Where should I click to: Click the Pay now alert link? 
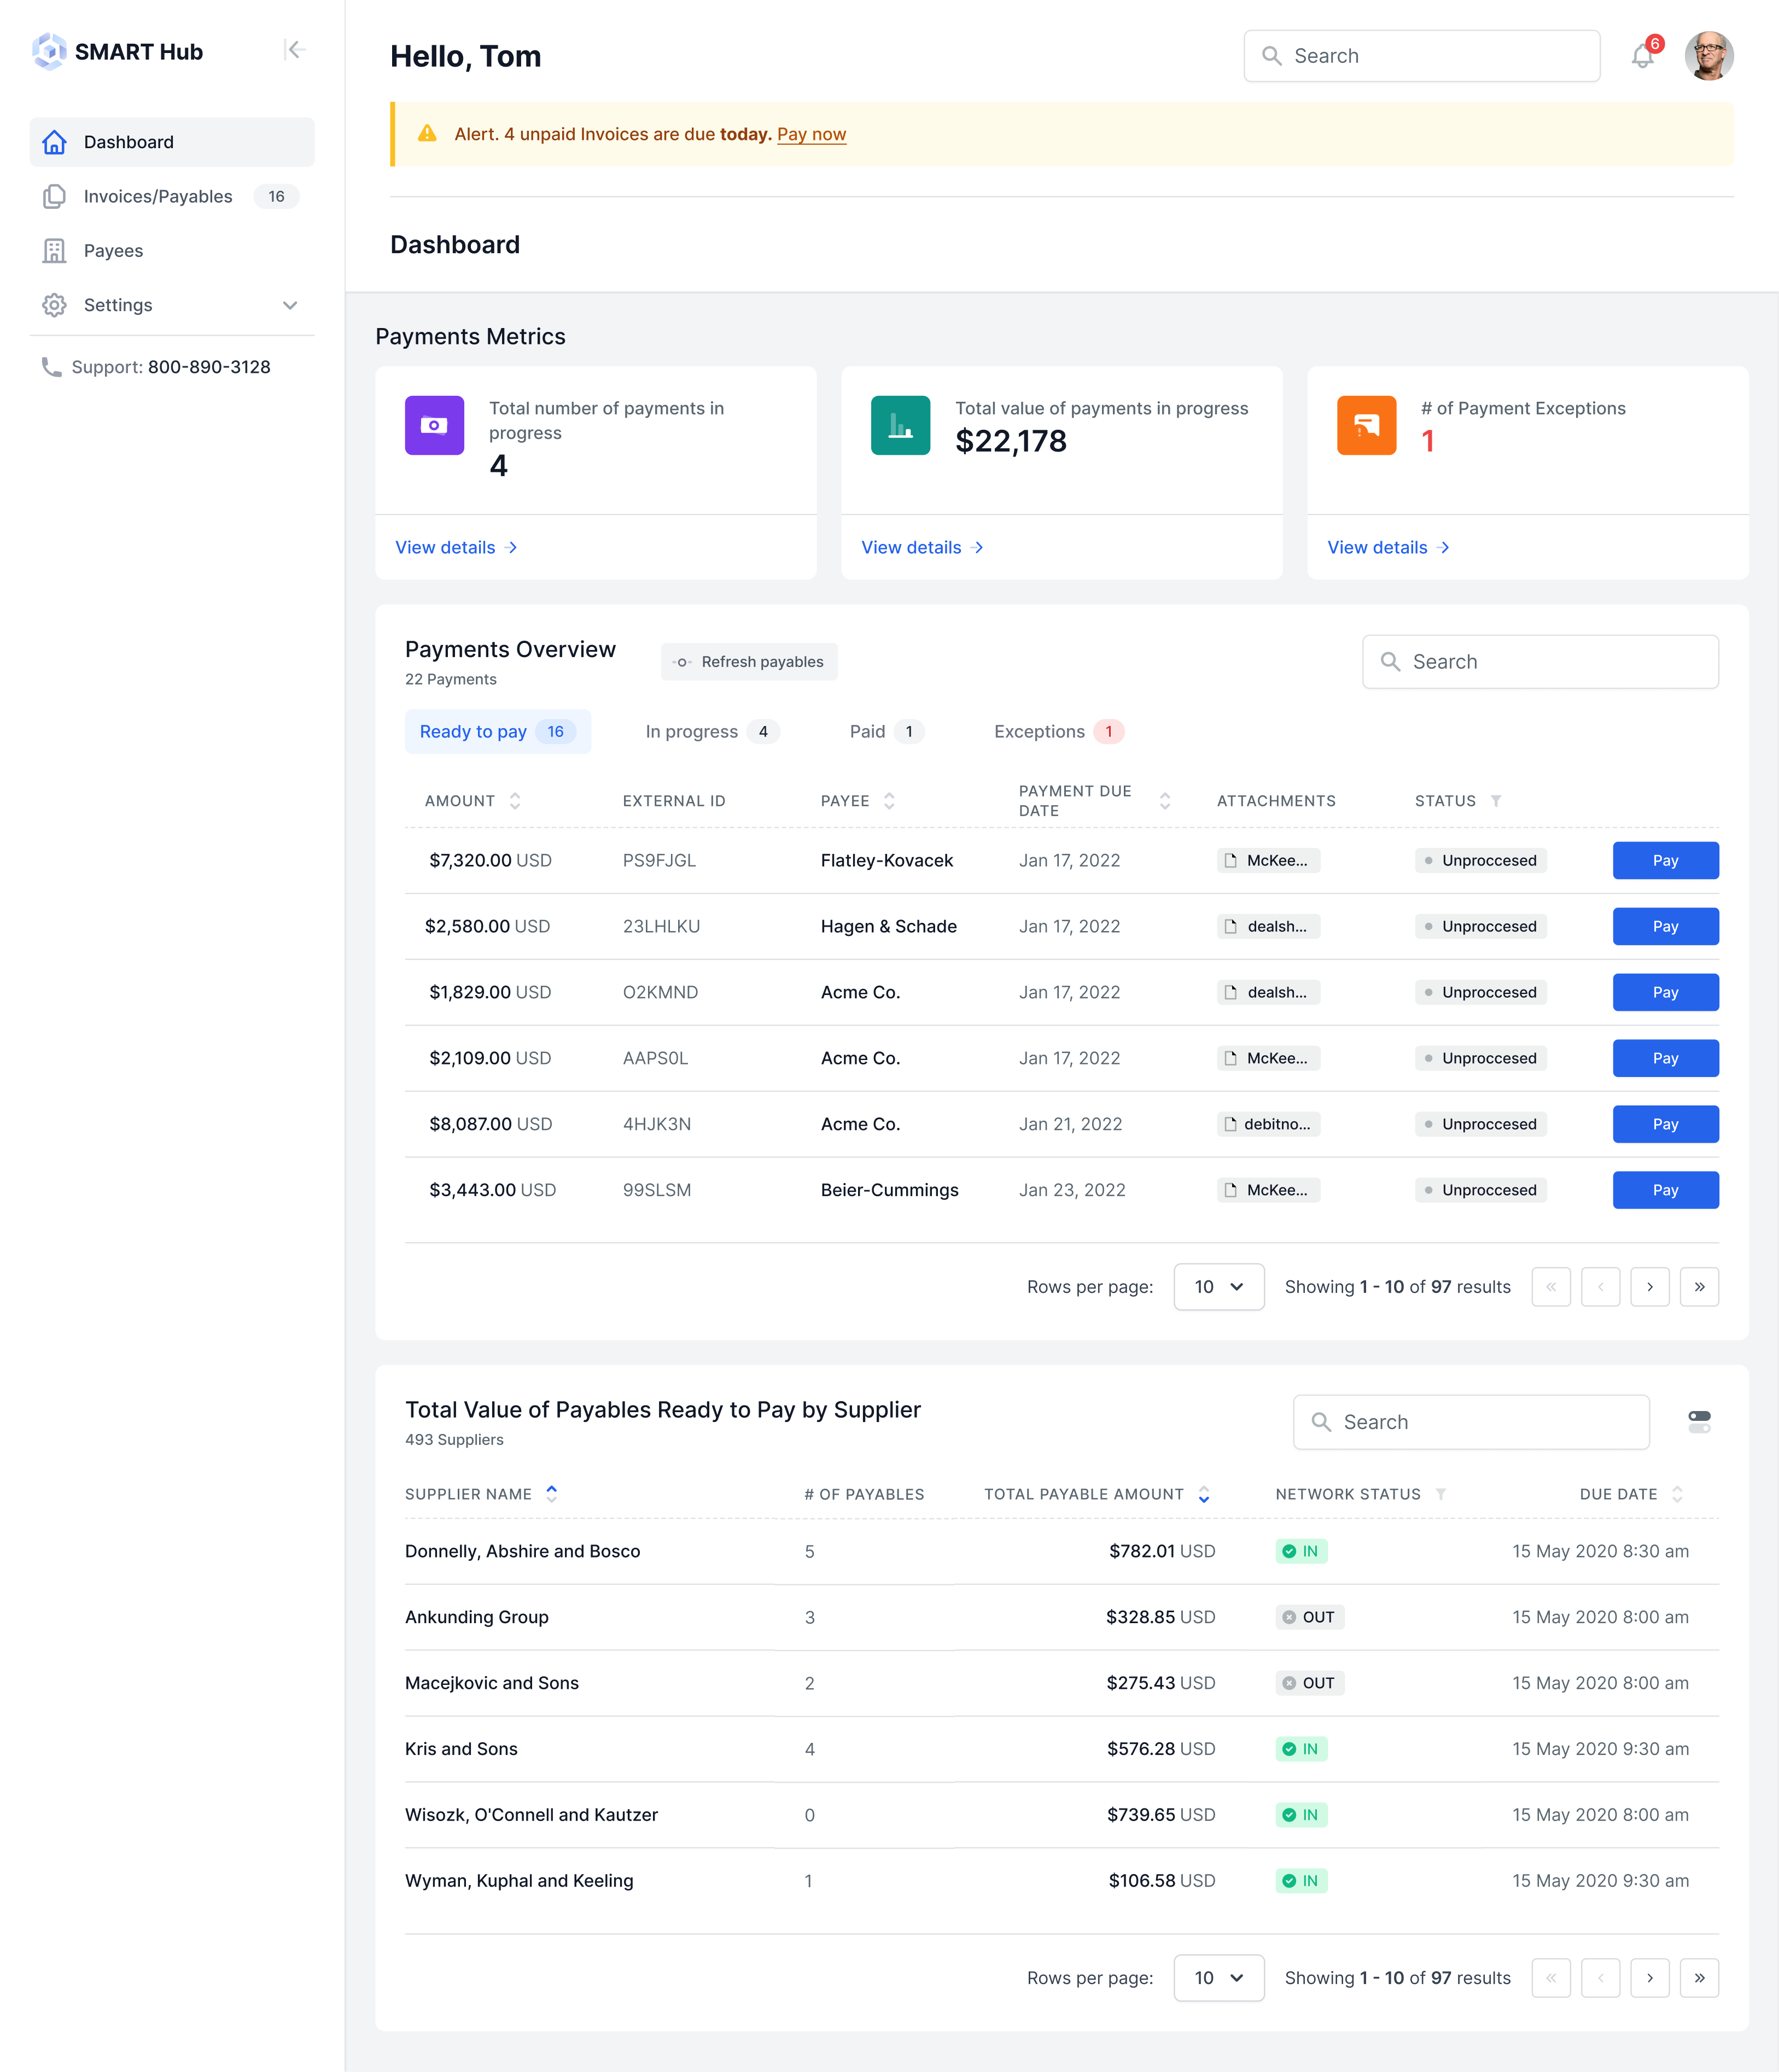point(810,134)
